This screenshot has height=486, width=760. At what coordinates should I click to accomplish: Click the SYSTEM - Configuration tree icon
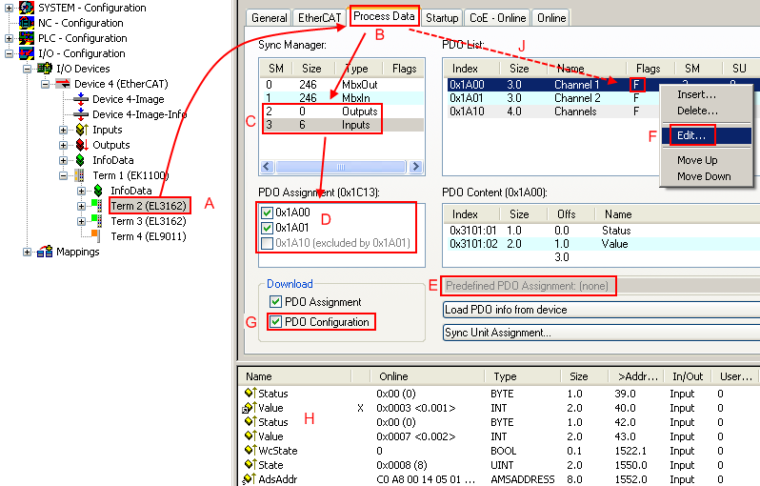click(x=28, y=8)
